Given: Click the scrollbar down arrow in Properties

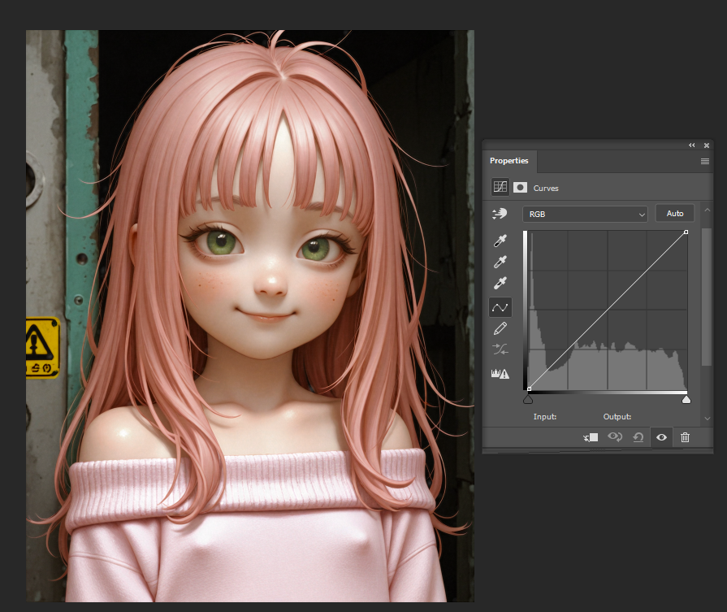Looking at the screenshot, I should (x=707, y=419).
